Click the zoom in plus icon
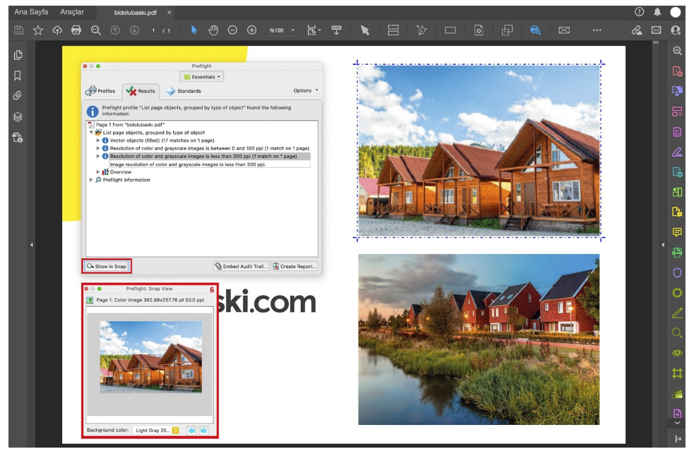694x458 pixels. [252, 30]
